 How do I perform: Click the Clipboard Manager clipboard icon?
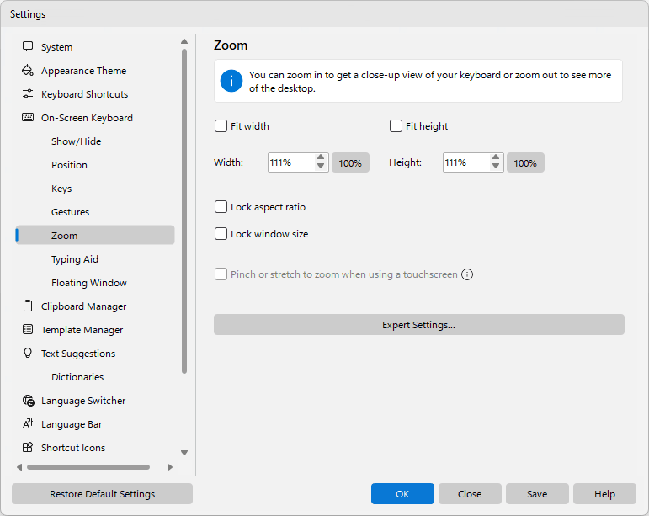(28, 306)
